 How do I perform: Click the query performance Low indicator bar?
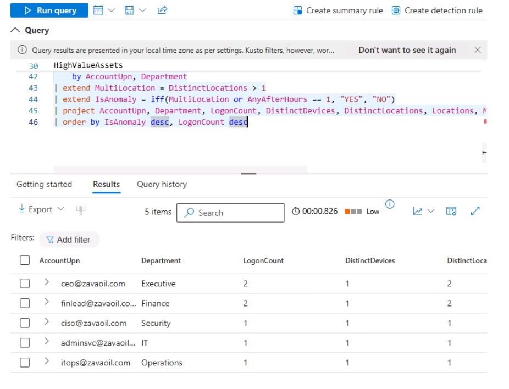point(352,213)
